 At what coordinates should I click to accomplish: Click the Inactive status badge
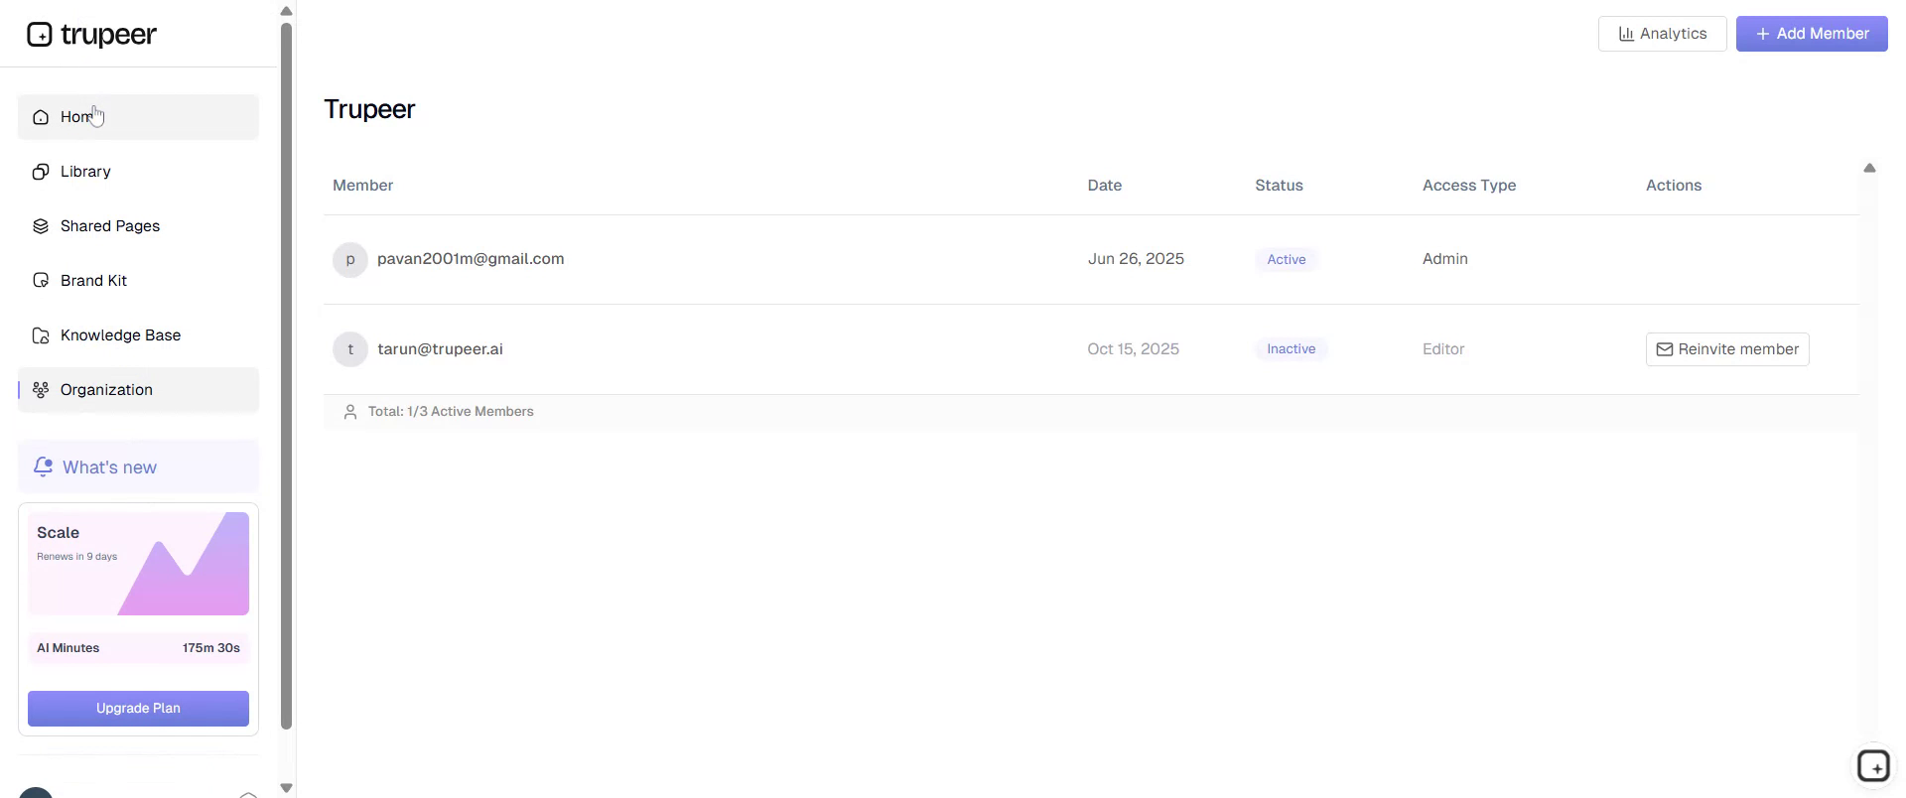click(1291, 349)
